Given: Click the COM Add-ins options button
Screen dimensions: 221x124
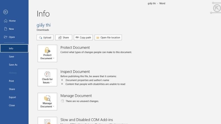Looking at the screenshot, I should pyautogui.click(x=47, y=121).
